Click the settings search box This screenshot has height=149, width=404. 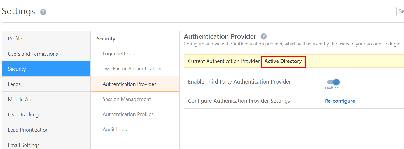(x=400, y=11)
